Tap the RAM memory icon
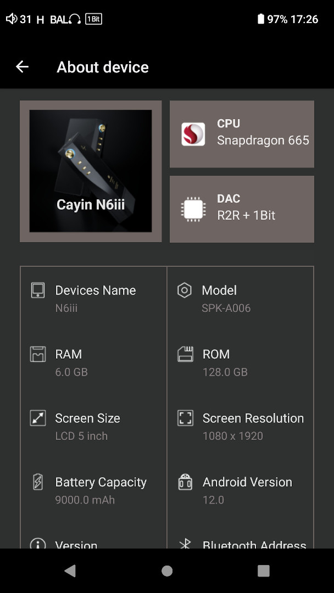Image resolution: width=334 pixels, height=593 pixels. (x=38, y=354)
